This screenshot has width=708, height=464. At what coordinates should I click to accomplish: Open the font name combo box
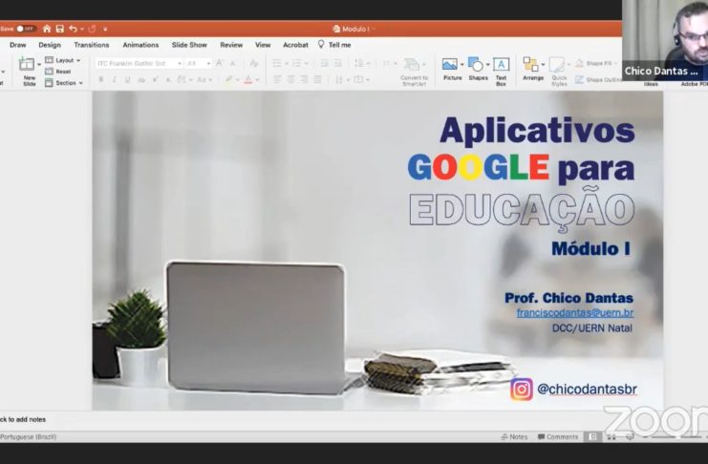click(139, 64)
